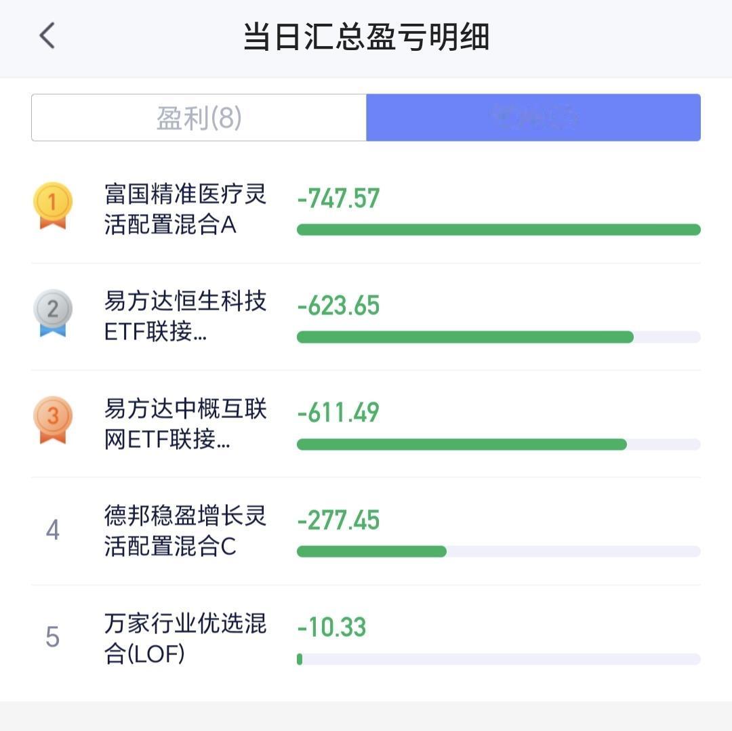Click the -623.65 loss amount

[x=338, y=306]
